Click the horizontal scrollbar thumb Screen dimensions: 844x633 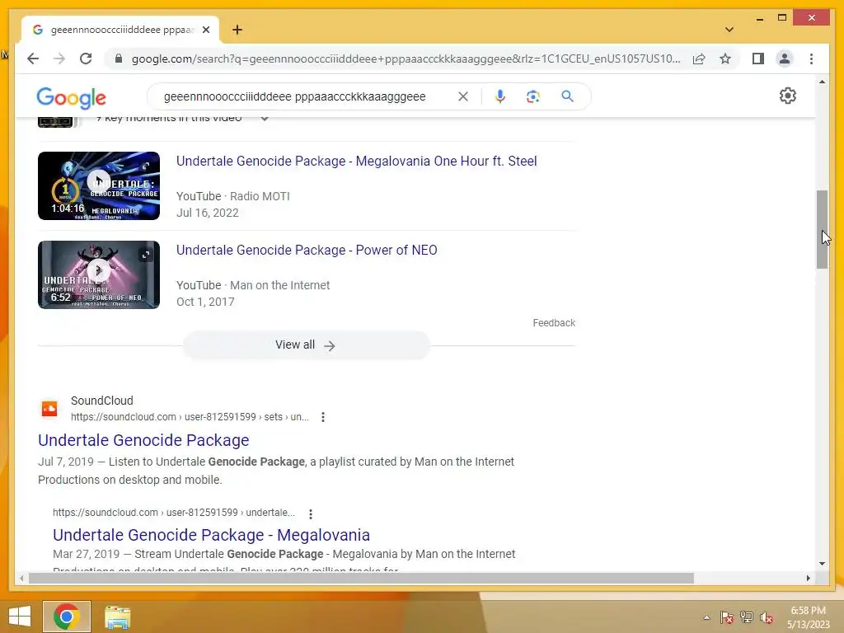click(361, 578)
